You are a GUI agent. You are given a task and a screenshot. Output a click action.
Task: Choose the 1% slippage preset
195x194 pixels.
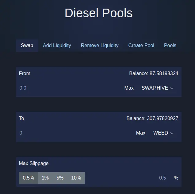coord(45,178)
